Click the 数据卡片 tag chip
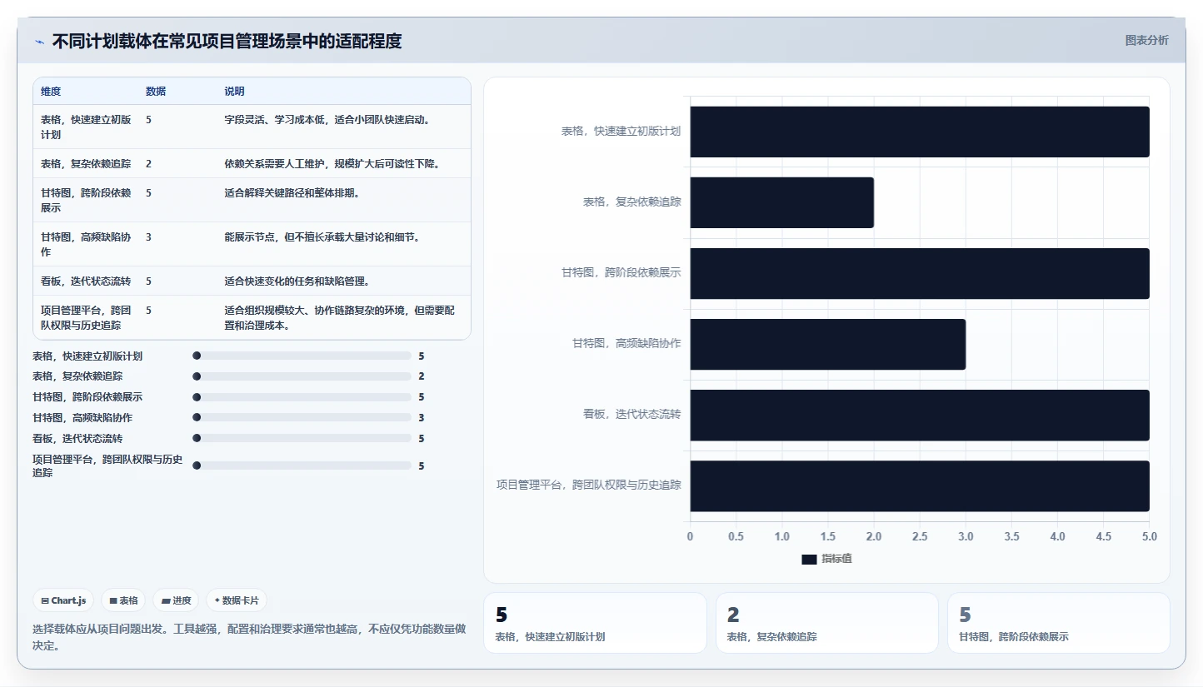Image resolution: width=1203 pixels, height=687 pixels. [237, 600]
